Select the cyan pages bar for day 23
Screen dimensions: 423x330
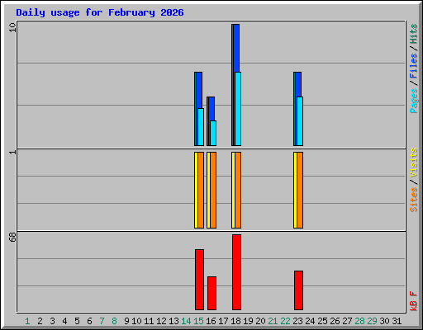pyautogui.click(x=300, y=121)
